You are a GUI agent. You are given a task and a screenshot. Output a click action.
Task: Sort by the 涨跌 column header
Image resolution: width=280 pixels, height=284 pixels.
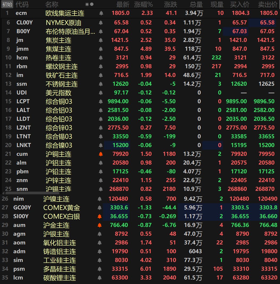tap(170, 4)
